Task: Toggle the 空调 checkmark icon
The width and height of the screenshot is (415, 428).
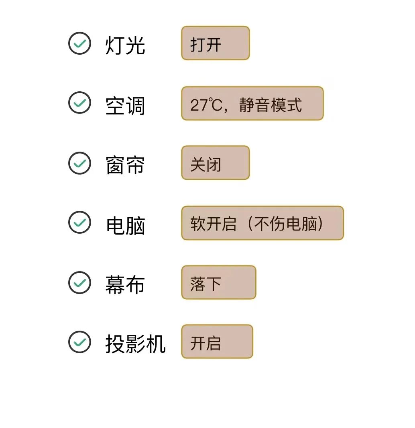Action: point(79,103)
